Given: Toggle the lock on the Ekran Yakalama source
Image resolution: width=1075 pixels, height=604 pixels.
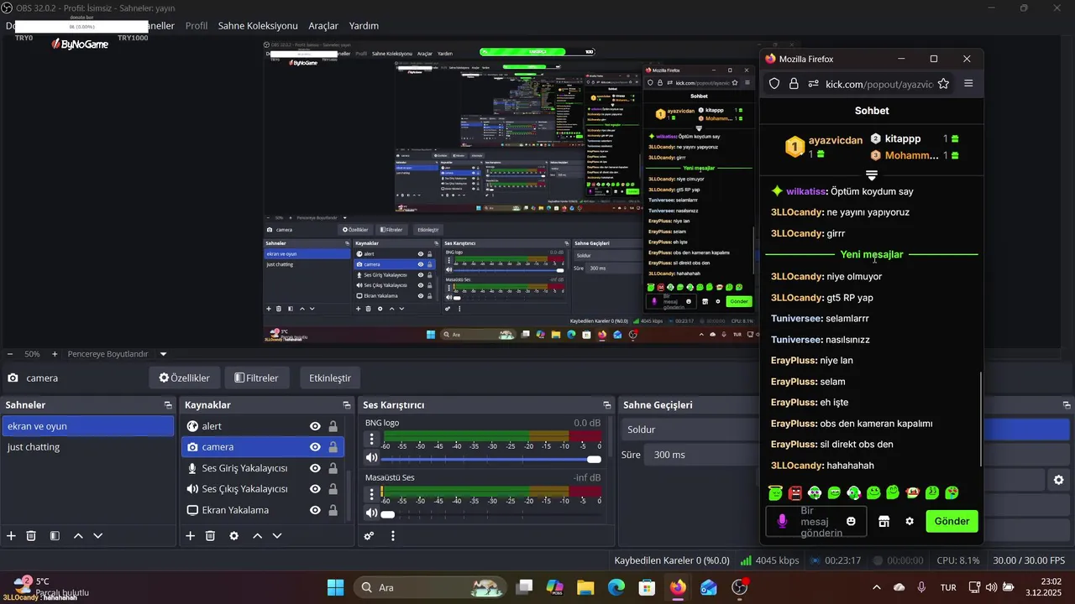Looking at the screenshot, I should 333,510.
